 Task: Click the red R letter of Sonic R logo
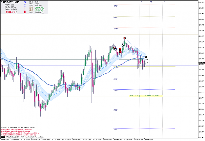pos(25,12)
